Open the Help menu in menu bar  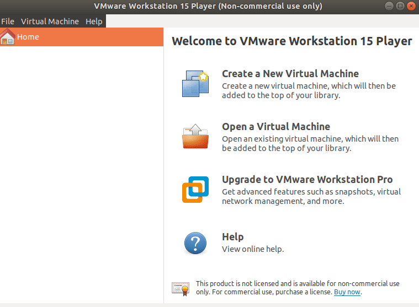(x=94, y=21)
